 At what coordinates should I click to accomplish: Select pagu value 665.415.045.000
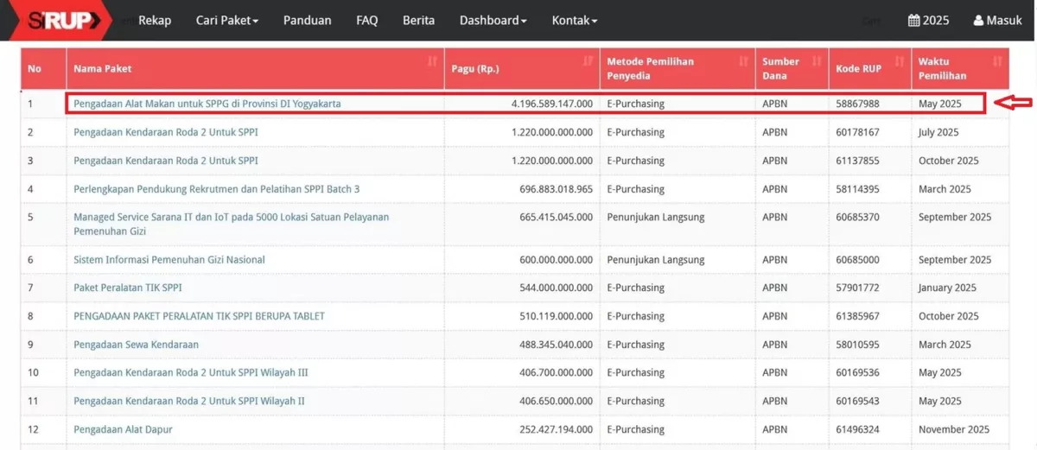(x=557, y=217)
